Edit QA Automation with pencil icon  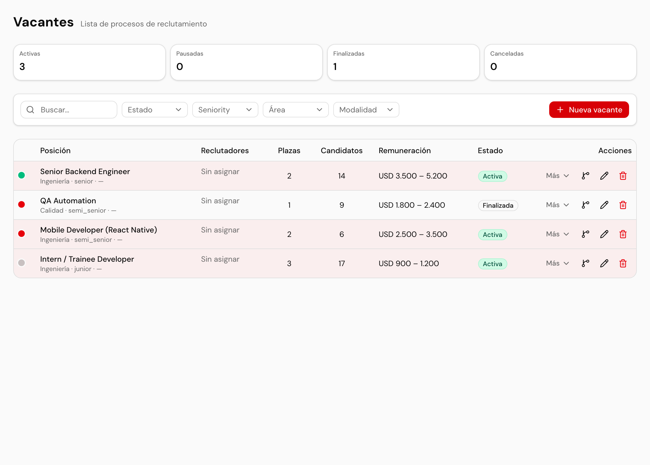pos(604,205)
